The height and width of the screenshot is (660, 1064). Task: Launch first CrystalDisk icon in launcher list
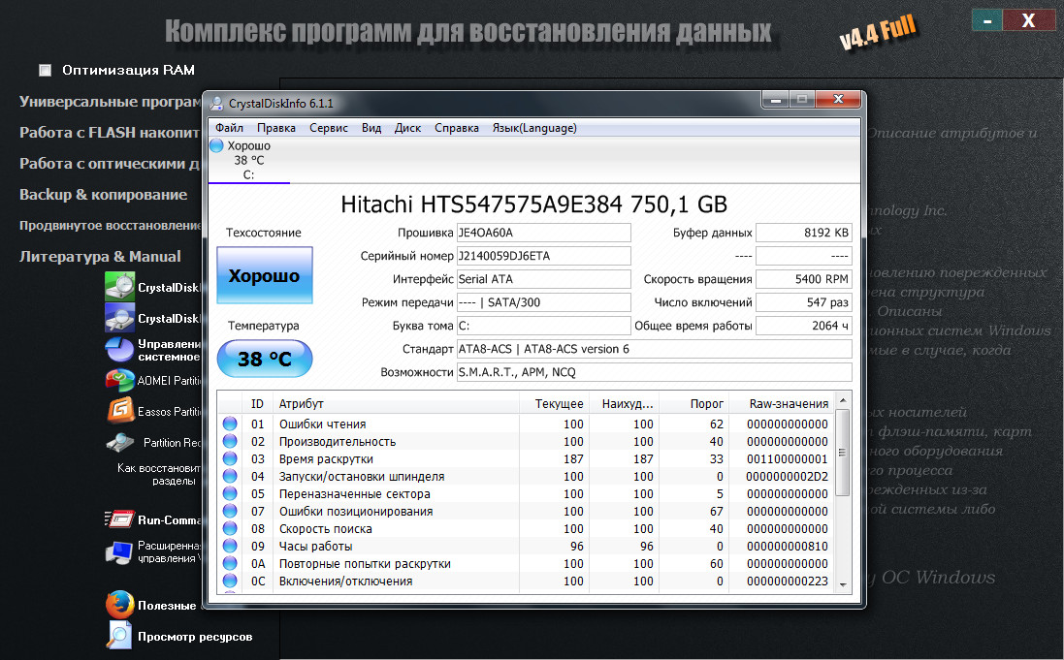coord(120,286)
